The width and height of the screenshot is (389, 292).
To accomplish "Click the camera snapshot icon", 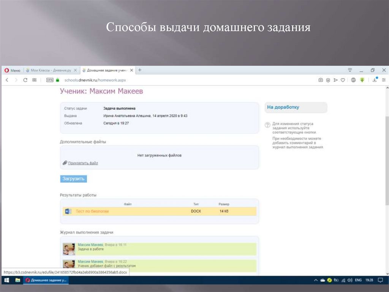I will point(321,80).
